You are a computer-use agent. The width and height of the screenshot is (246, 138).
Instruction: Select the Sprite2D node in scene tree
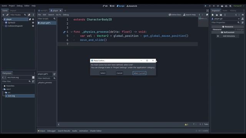(x=12, y=23)
